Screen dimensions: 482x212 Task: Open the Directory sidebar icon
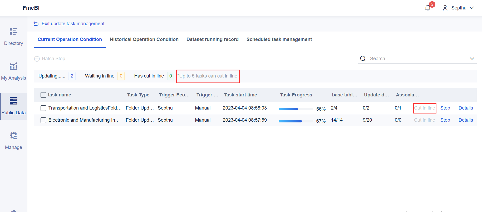(x=13, y=32)
